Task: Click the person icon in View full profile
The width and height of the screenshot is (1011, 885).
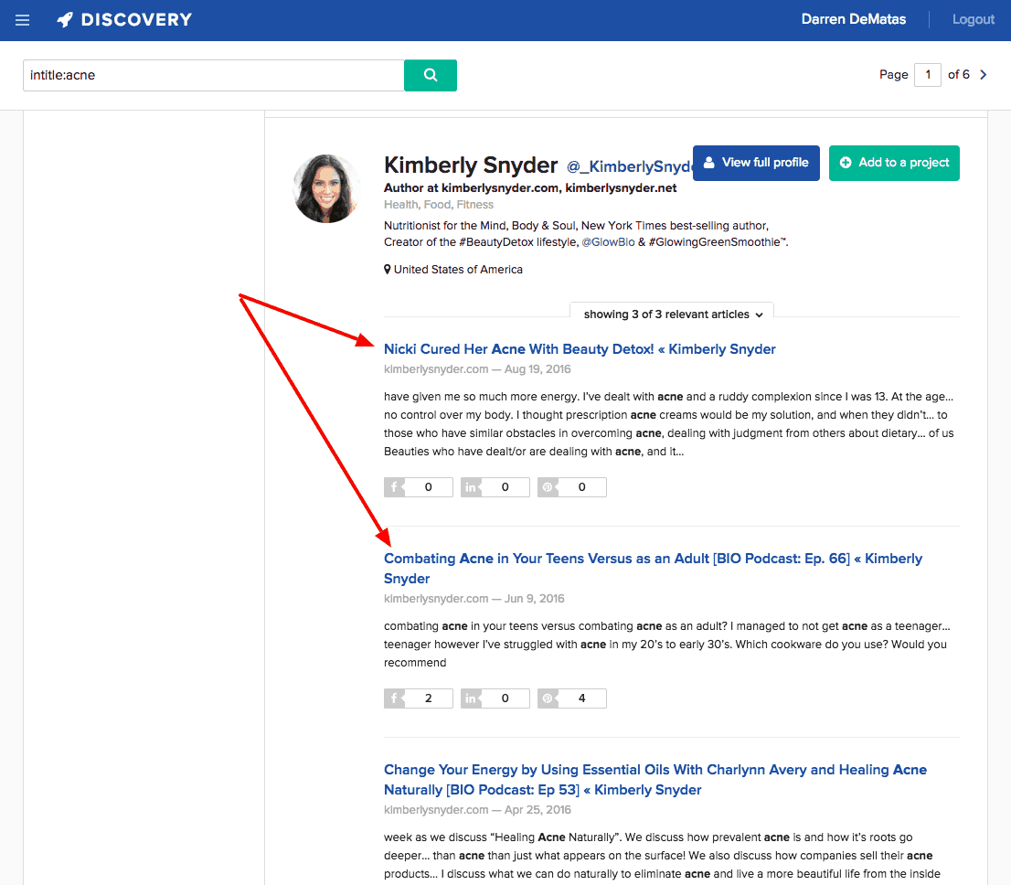Action: pos(708,162)
